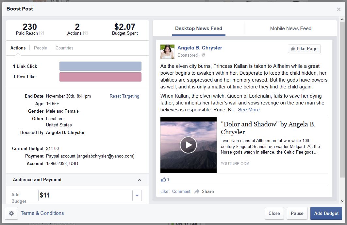Click the preview scrollbar down arrow

click(342, 201)
